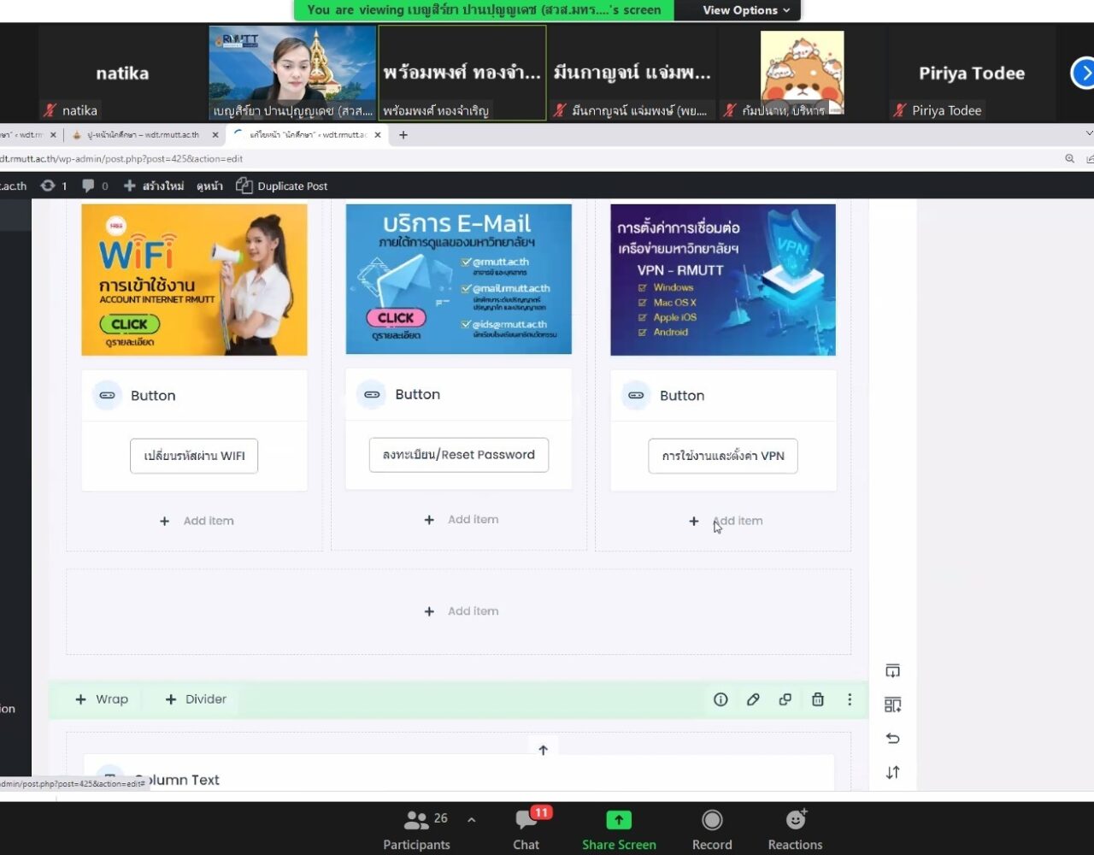Select the พร้อมพงศ์ ทองจำเริญ participant tile
Image resolution: width=1094 pixels, height=855 pixels.
click(462, 73)
